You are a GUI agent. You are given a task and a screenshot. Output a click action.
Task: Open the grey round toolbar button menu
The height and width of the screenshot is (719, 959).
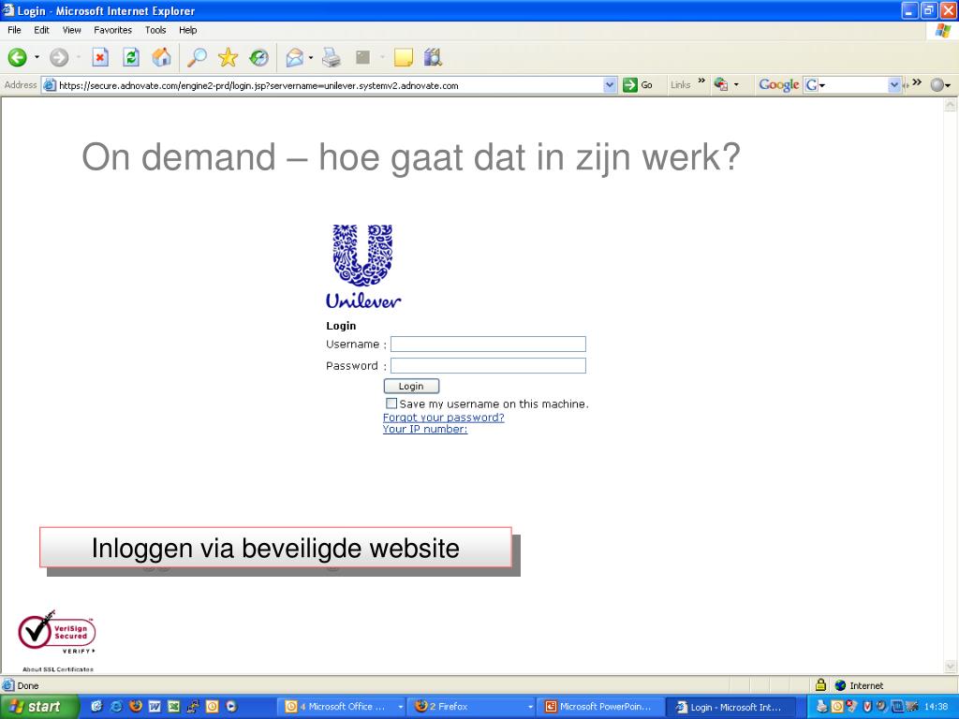click(x=940, y=85)
